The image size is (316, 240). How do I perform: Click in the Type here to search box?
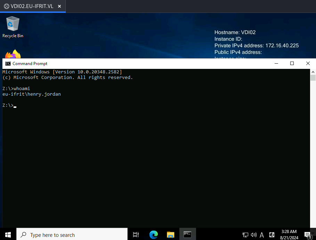click(72, 235)
